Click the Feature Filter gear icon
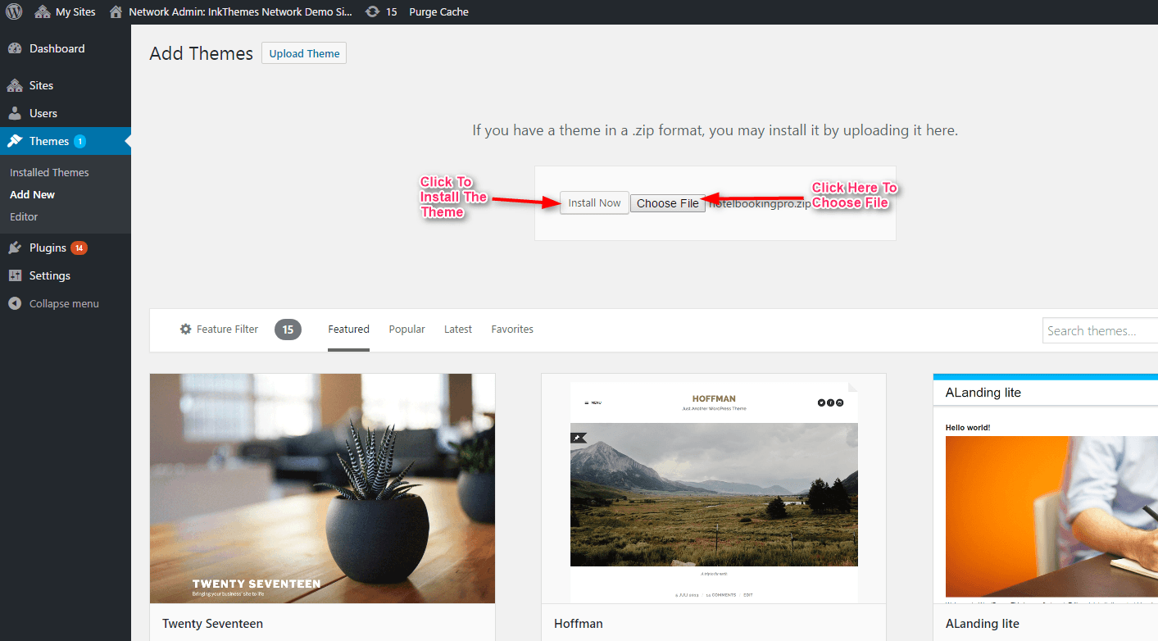 [x=186, y=330]
